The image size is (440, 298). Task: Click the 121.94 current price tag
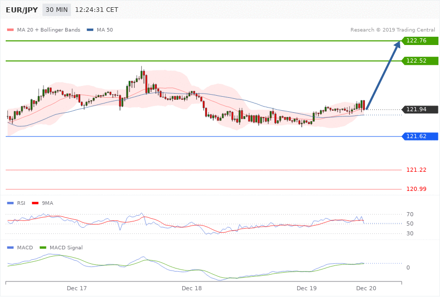[420, 109]
